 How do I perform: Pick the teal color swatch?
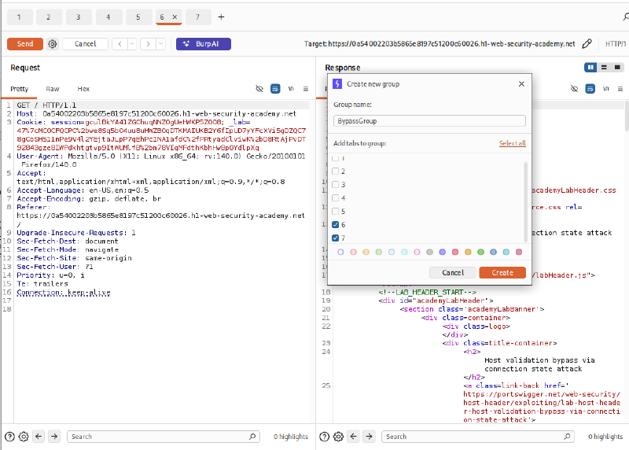tap(506, 252)
